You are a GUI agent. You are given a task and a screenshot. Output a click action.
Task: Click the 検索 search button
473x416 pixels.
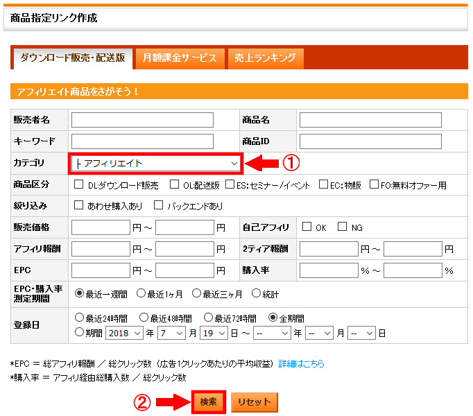(209, 402)
